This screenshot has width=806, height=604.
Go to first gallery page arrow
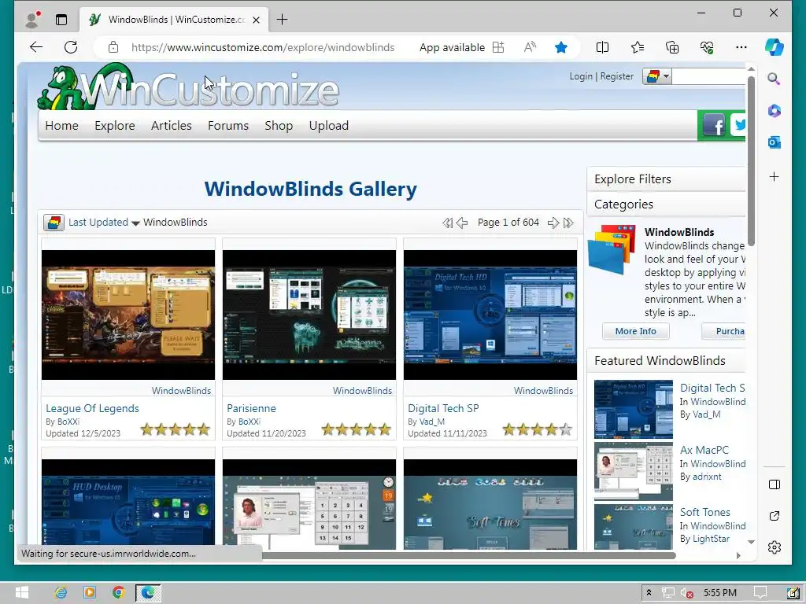[x=448, y=223]
